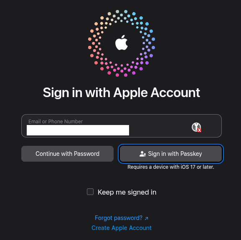The height and width of the screenshot is (240, 241).
Task: Click the arrow icon beside Forgot password
Action: coord(147,218)
